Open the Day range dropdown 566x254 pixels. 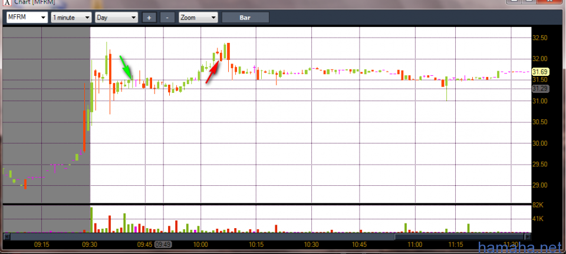116,17
